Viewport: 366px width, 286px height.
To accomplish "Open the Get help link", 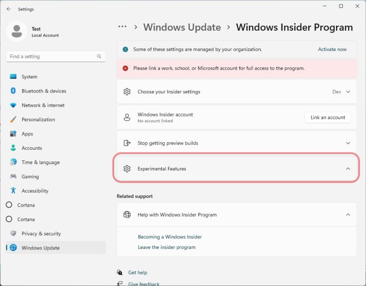I will point(137,273).
